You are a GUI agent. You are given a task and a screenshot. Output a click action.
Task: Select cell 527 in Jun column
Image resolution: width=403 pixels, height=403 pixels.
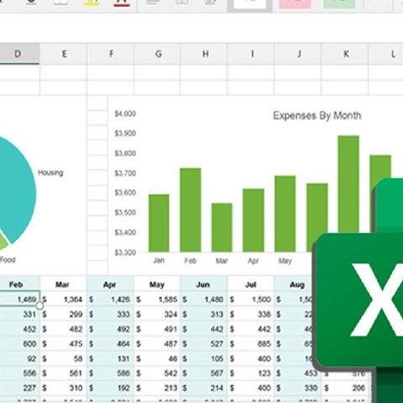tap(204, 343)
